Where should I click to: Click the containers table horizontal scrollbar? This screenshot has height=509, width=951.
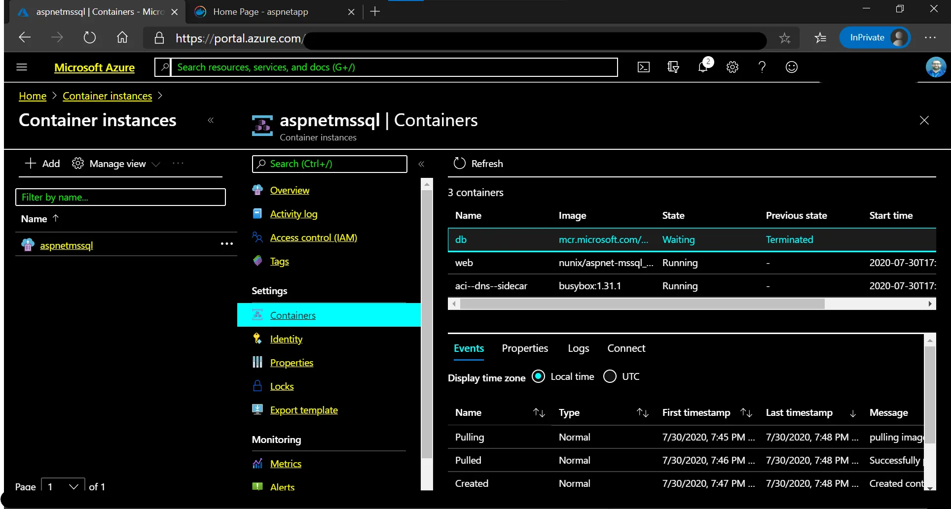pyautogui.click(x=641, y=304)
